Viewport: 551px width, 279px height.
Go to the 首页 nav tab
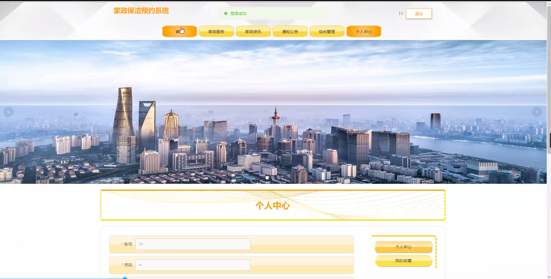180,31
